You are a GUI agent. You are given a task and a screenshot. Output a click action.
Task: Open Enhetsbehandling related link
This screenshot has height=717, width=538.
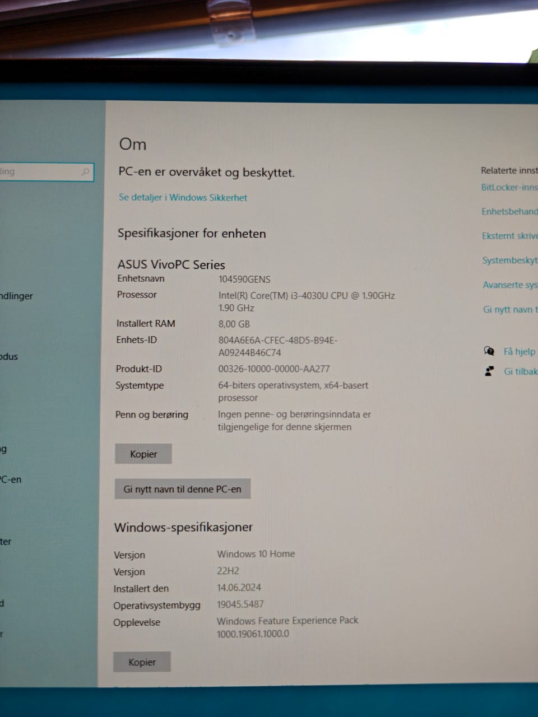click(509, 211)
